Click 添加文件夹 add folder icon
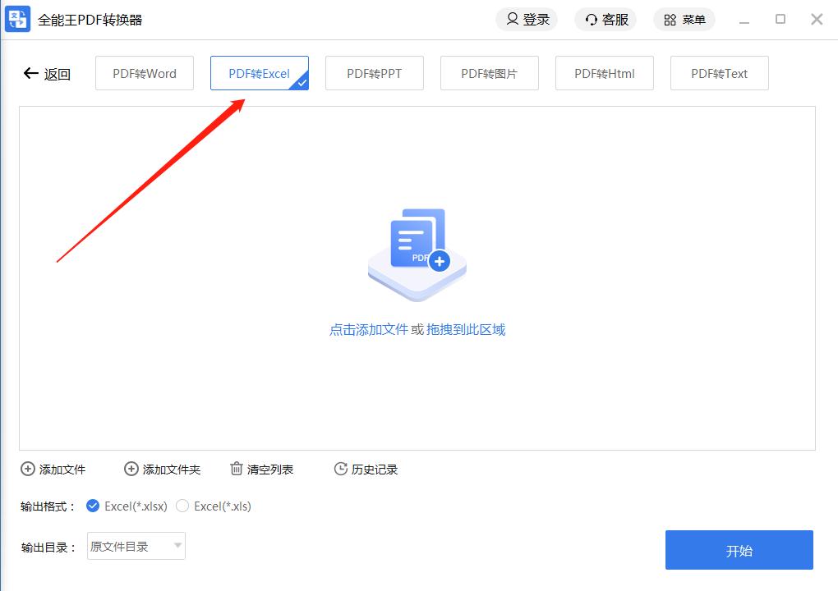The height and width of the screenshot is (591, 838). 131,470
